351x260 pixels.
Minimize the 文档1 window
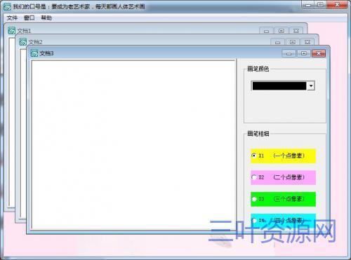[266, 31]
